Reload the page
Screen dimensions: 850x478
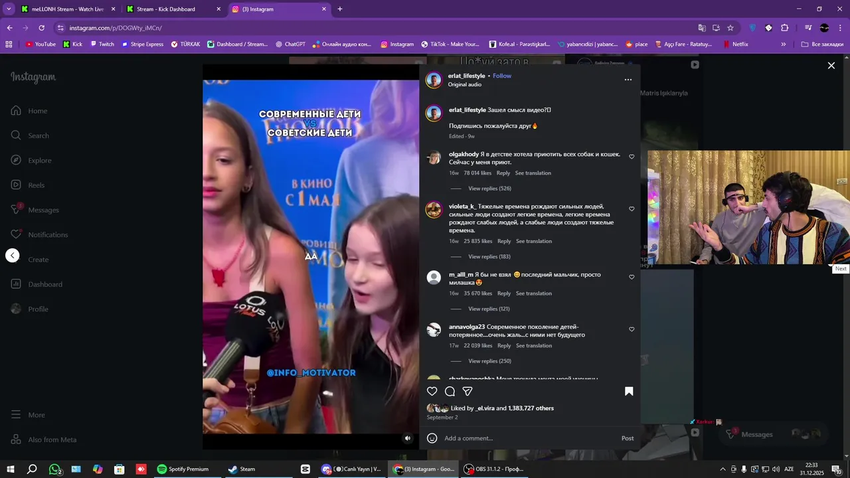[x=41, y=28]
